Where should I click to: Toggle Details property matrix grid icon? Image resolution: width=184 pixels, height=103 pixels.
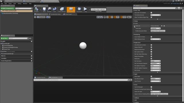(179, 8)
